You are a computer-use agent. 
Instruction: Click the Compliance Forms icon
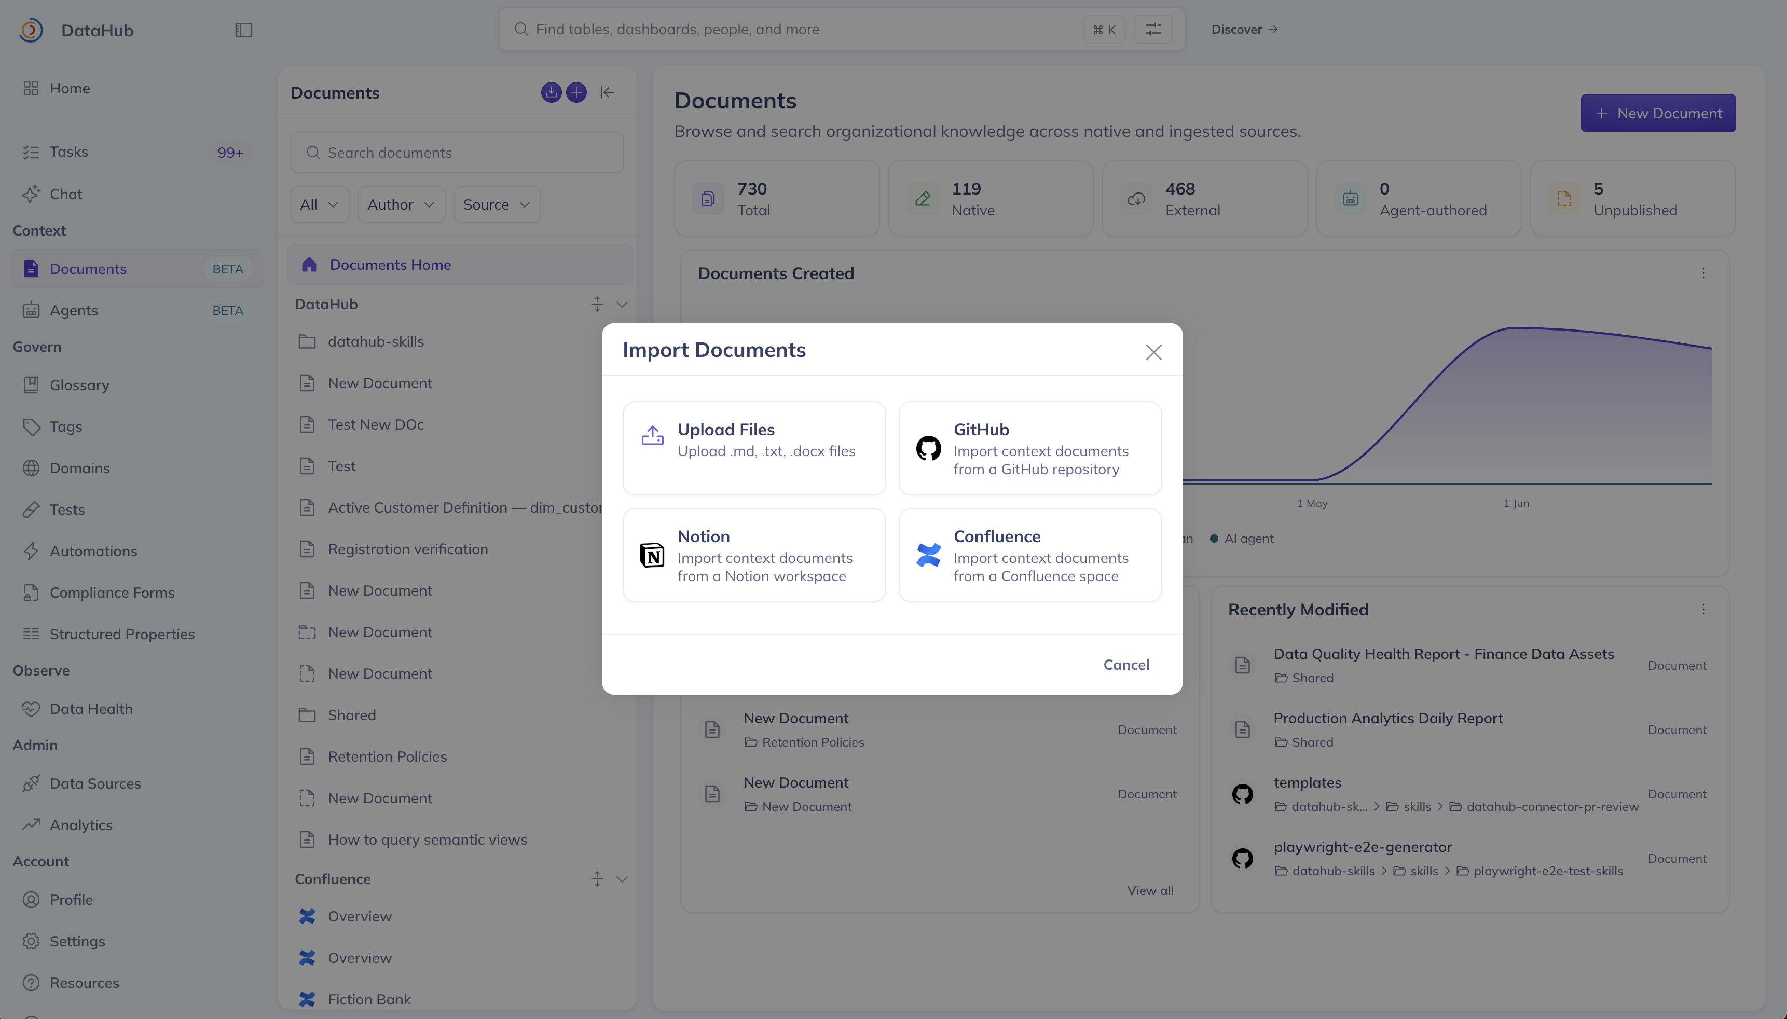click(31, 593)
